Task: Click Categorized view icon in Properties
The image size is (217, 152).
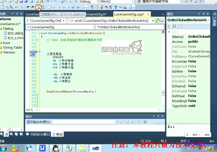Action: [x=169, y=26]
